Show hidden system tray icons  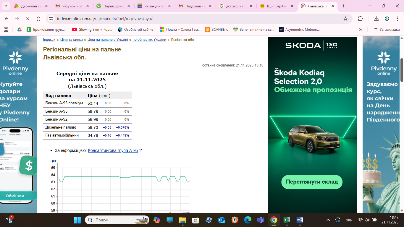click(328, 220)
